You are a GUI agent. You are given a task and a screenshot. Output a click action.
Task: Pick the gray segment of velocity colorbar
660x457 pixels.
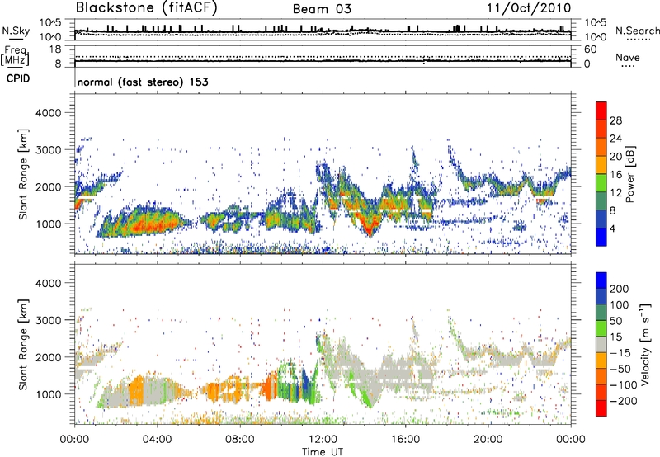(x=601, y=344)
